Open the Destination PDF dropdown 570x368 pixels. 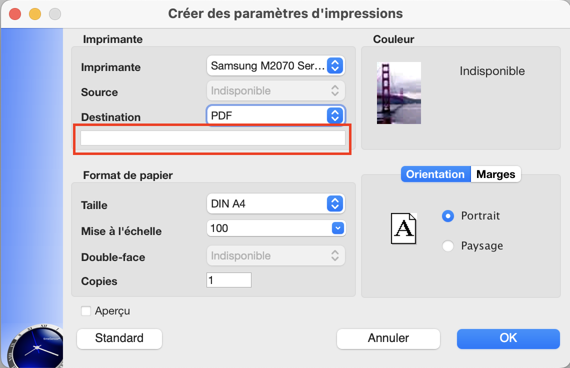pos(275,115)
